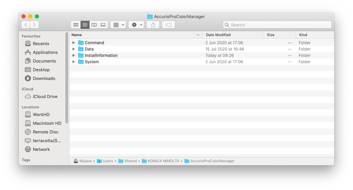Sort by Date Modified column header
Viewport: 353px width, 190px height.
point(218,35)
